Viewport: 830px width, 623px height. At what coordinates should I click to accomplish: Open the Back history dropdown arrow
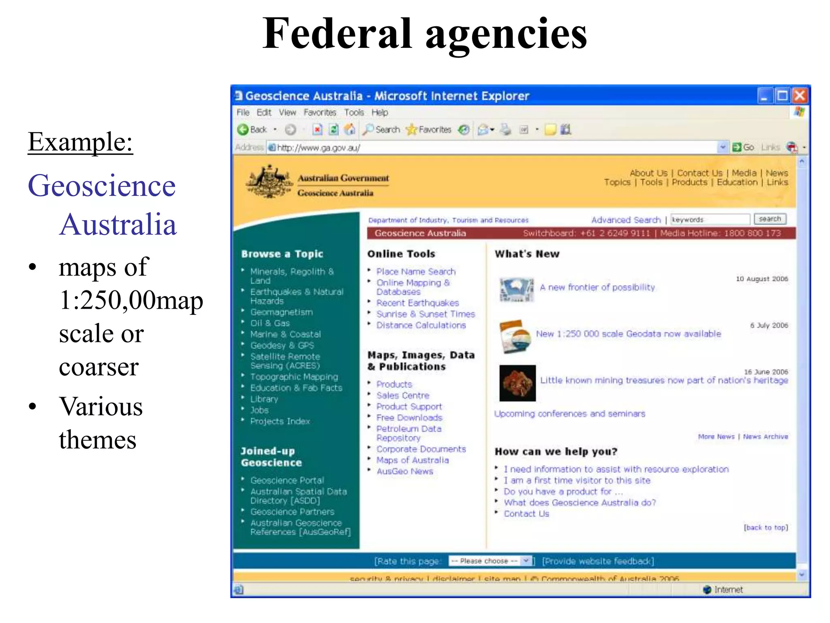click(x=275, y=129)
